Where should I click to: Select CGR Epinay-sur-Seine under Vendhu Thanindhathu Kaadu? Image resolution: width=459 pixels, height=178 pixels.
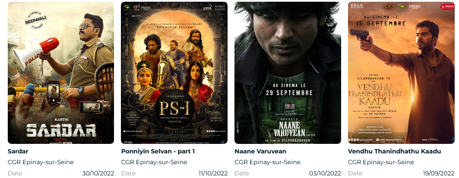(381, 162)
